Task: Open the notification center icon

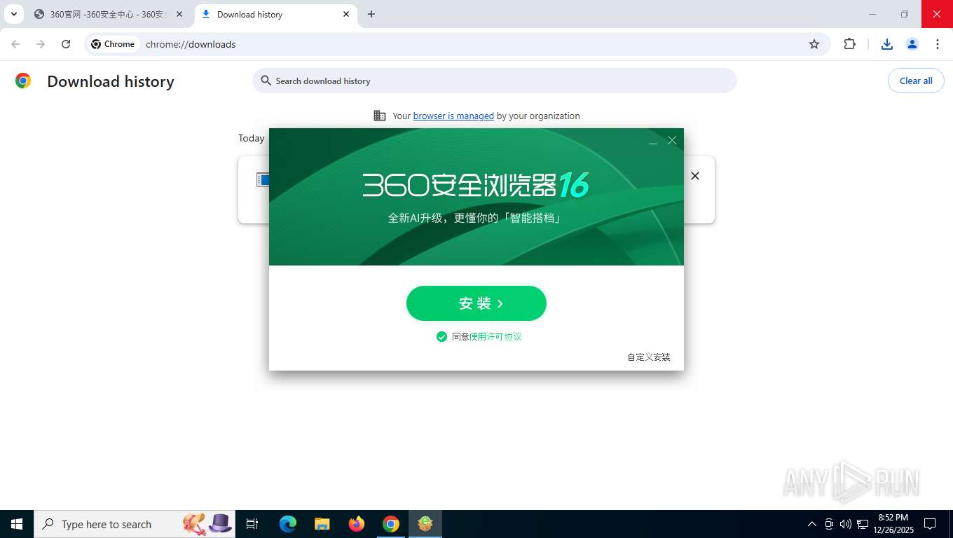Action: coord(930,524)
